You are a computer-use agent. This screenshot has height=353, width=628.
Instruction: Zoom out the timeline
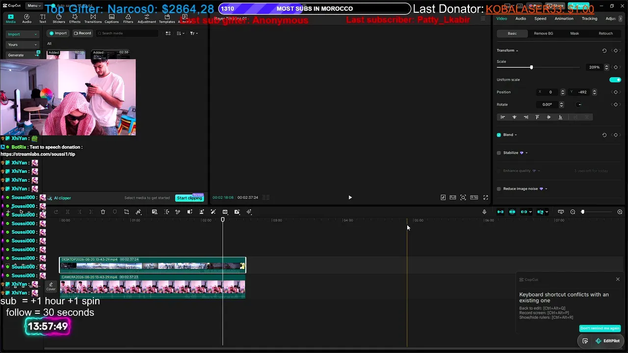click(x=573, y=212)
